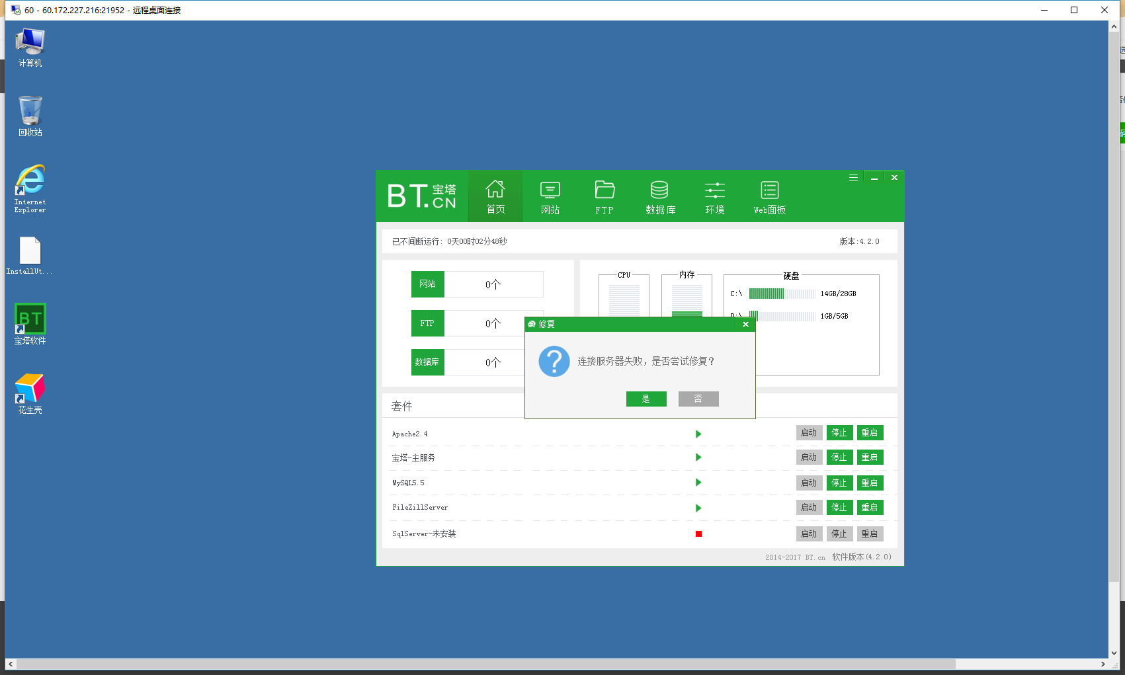Open the FTP tab

coord(604,196)
